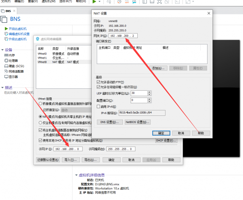
Task: Toggle 允许活动的 FTP checkbox
Action: point(98,82)
